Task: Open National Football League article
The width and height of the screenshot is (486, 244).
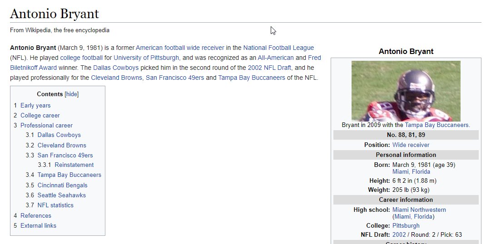Action: [278, 48]
